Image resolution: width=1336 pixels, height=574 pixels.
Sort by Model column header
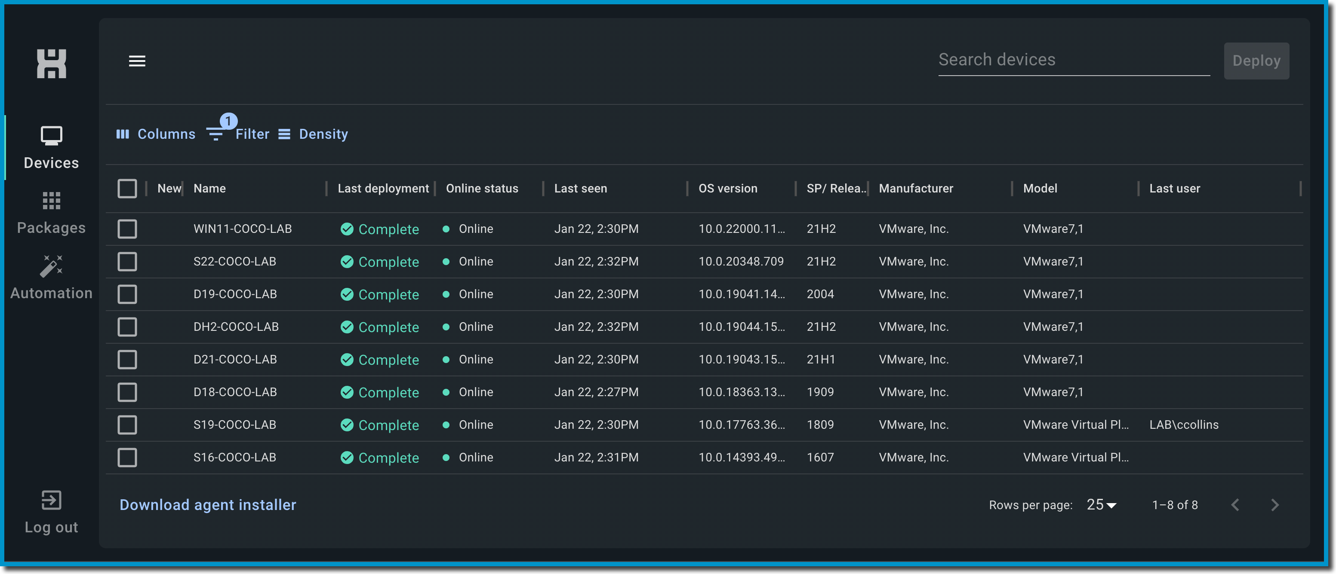[x=1040, y=189]
